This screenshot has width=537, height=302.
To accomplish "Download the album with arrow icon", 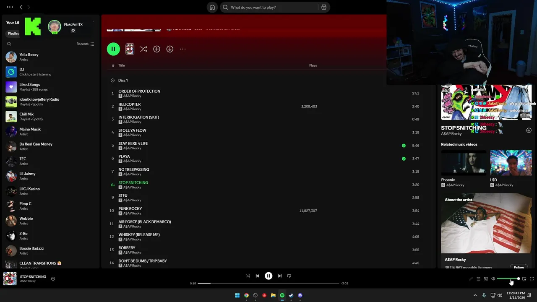I will [169, 49].
